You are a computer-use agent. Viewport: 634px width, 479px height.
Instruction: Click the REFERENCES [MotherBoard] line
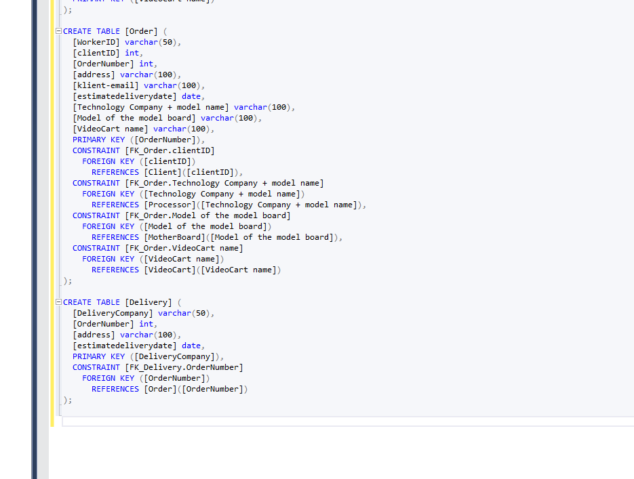coord(216,237)
